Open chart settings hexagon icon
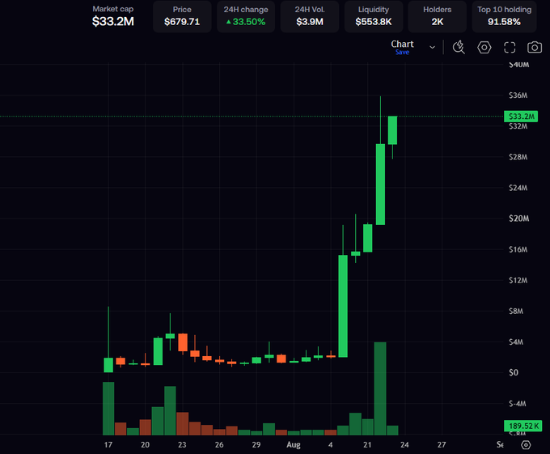550x454 pixels. pos(484,48)
